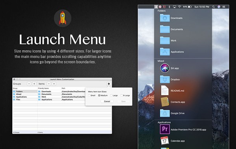This screenshot has width=236, height=149.
Task: Open the Bluetooth menu bar icon
Action: (169, 7)
